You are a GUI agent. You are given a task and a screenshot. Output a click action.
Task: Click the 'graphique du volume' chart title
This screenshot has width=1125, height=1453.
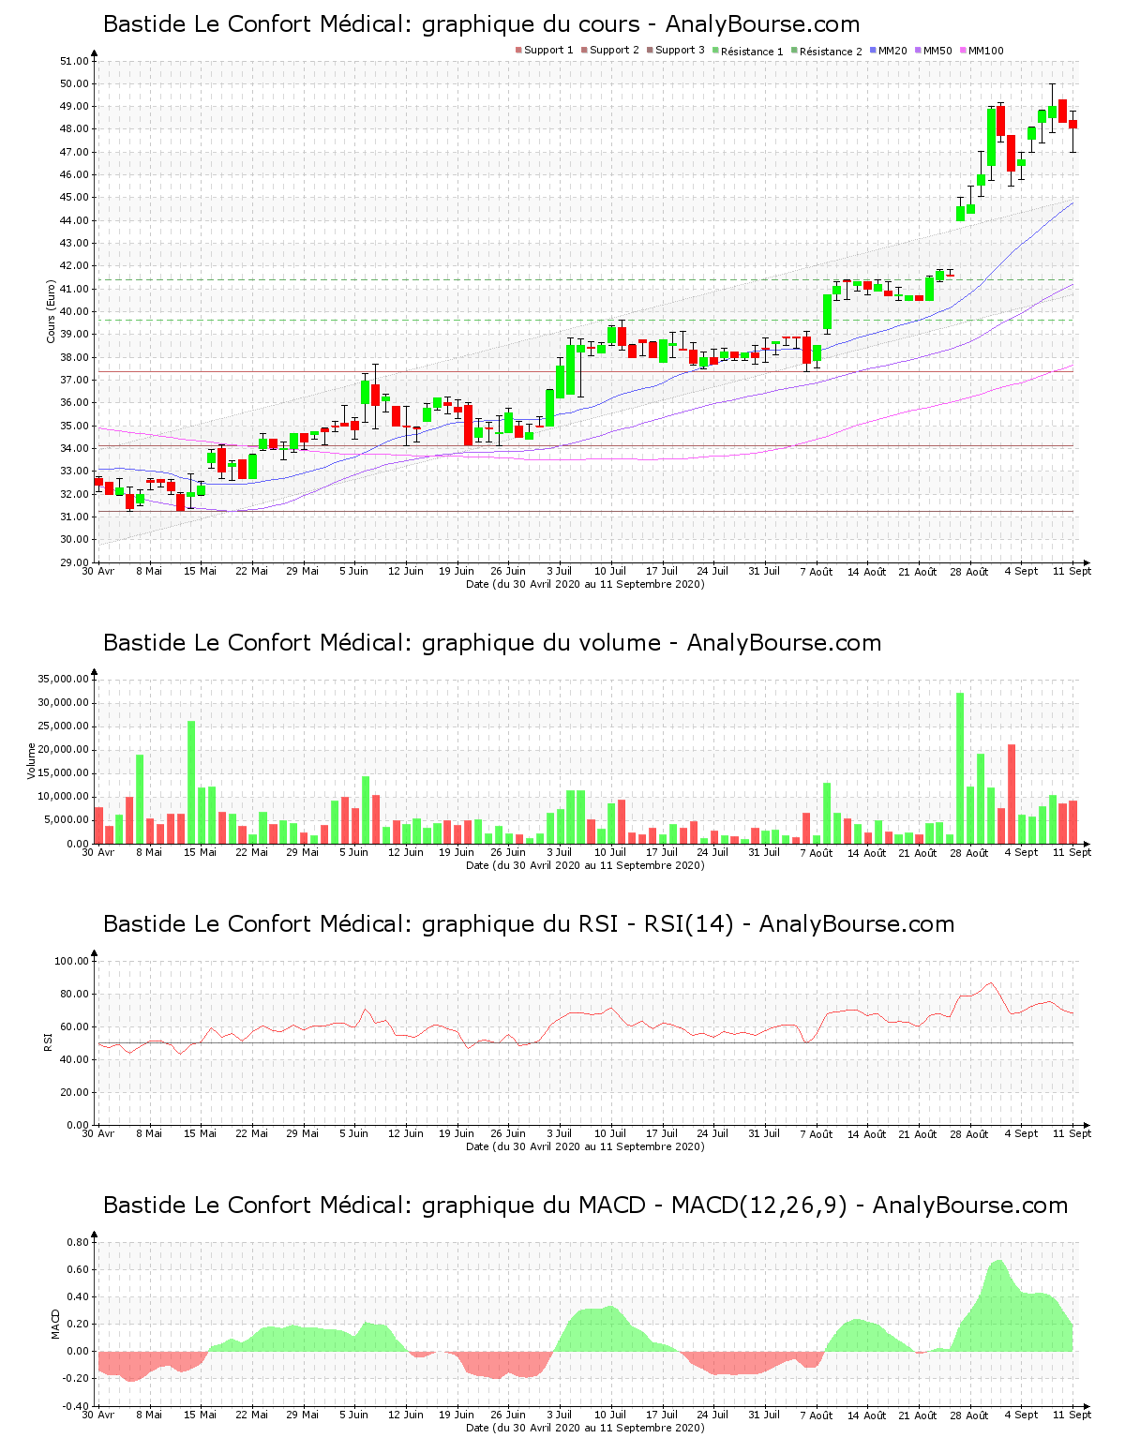(492, 643)
